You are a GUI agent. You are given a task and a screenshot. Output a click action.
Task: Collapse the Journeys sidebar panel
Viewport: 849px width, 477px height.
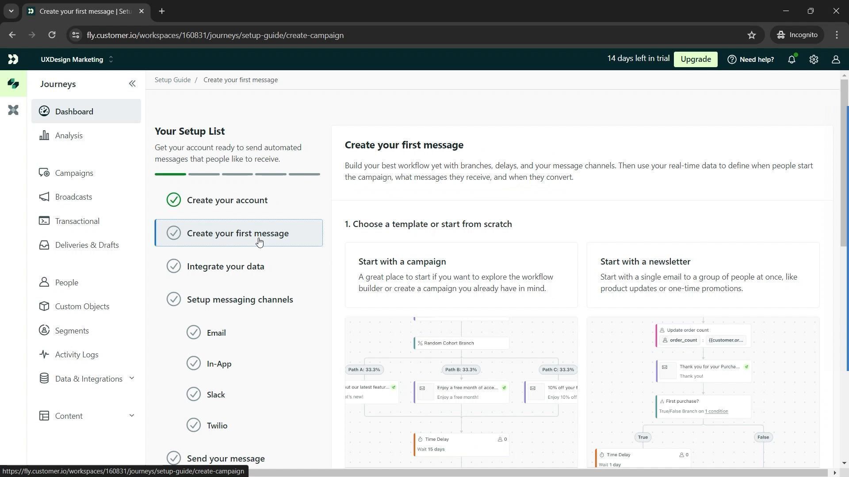(x=132, y=84)
